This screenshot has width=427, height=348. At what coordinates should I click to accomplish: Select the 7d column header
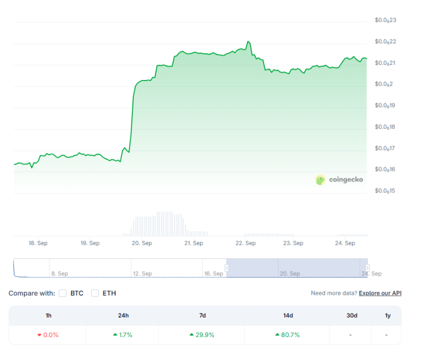coord(202,315)
